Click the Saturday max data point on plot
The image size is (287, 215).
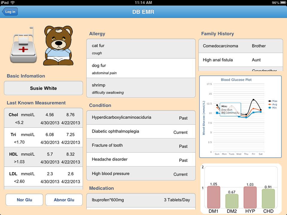[x=261, y=110]
